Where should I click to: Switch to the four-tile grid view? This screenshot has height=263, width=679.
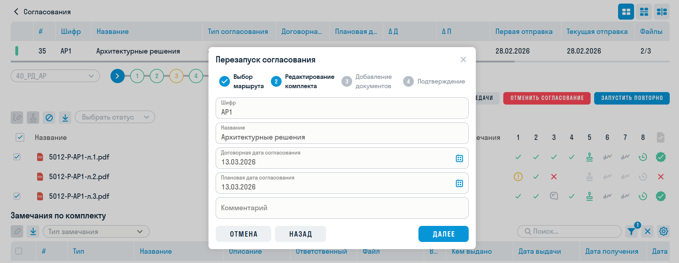626,12
